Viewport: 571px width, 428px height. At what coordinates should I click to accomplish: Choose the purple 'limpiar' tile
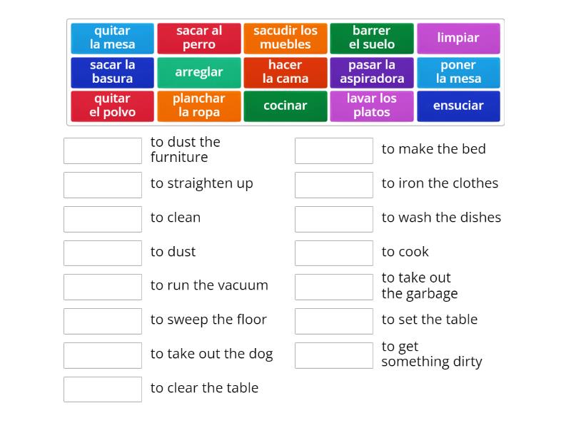458,38
